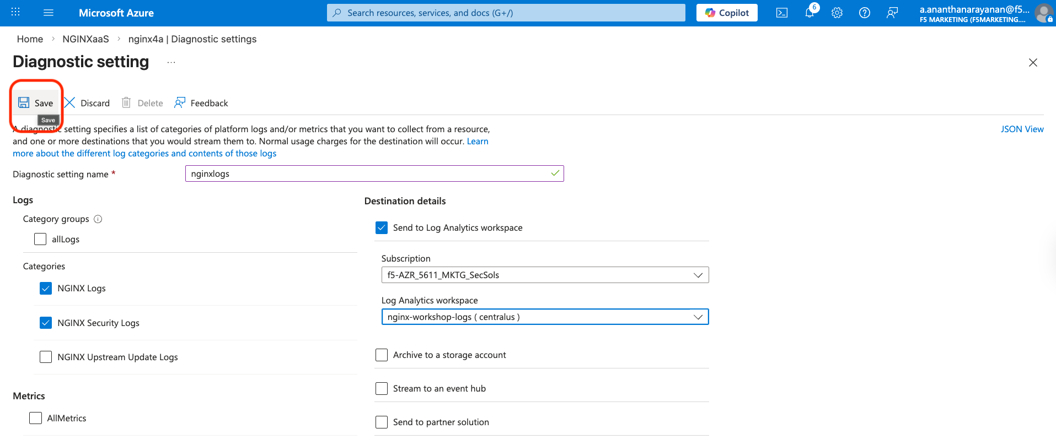Click the Save disk icon
The width and height of the screenshot is (1056, 445).
(24, 102)
